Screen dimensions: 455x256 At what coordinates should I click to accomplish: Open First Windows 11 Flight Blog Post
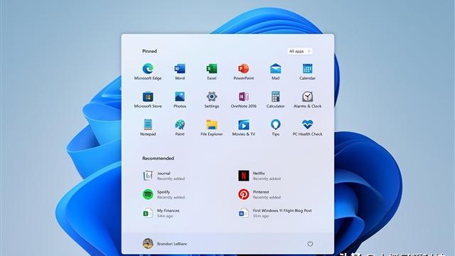275,213
